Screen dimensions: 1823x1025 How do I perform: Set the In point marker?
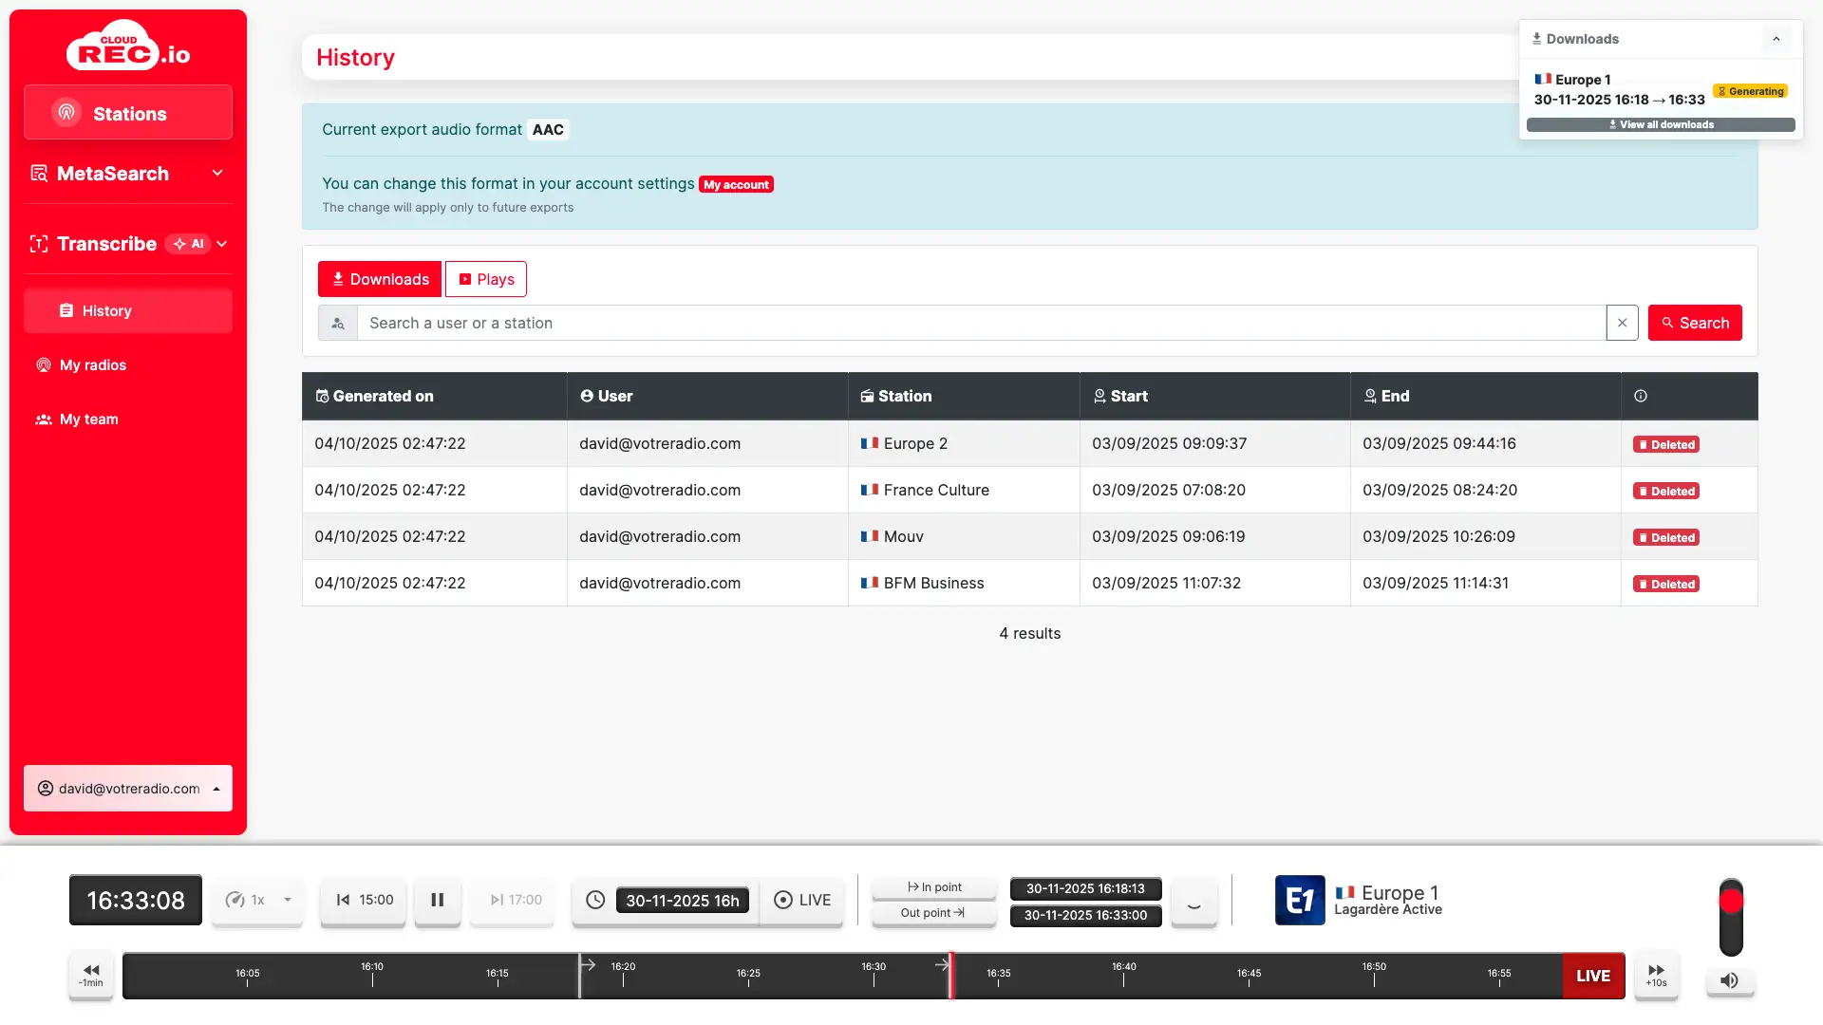934,887
